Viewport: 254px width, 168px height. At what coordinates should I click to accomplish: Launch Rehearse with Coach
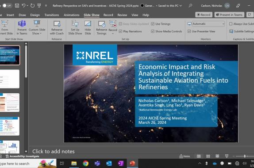click(57, 27)
